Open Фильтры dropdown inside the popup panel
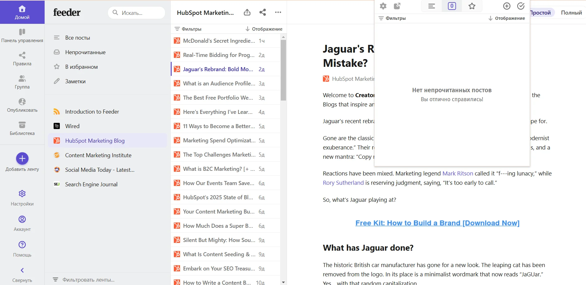Image resolution: width=586 pixels, height=285 pixels. pyautogui.click(x=392, y=18)
